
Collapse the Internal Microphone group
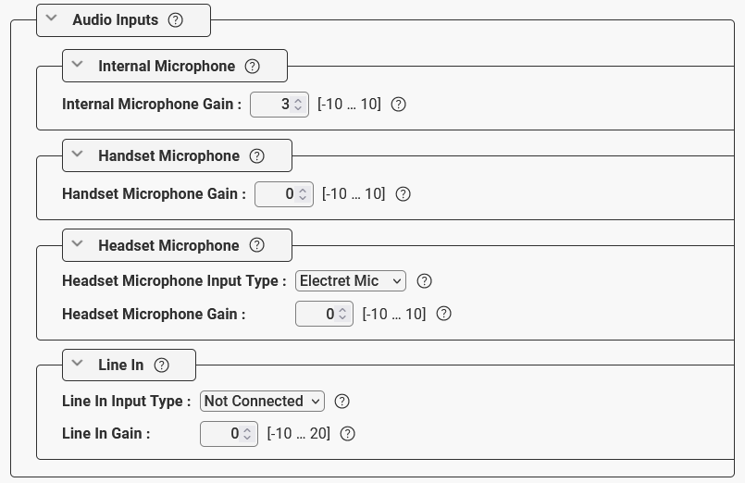point(78,65)
